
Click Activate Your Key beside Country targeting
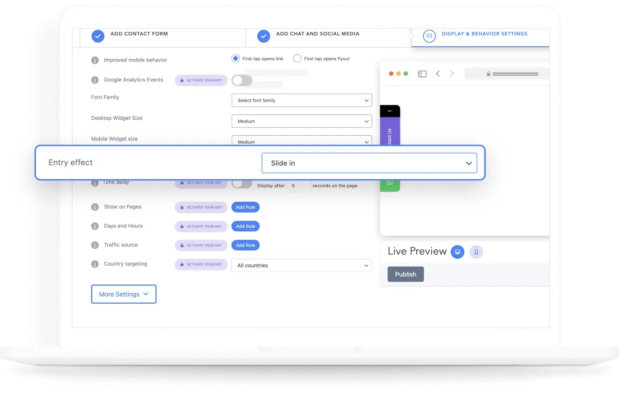click(201, 264)
